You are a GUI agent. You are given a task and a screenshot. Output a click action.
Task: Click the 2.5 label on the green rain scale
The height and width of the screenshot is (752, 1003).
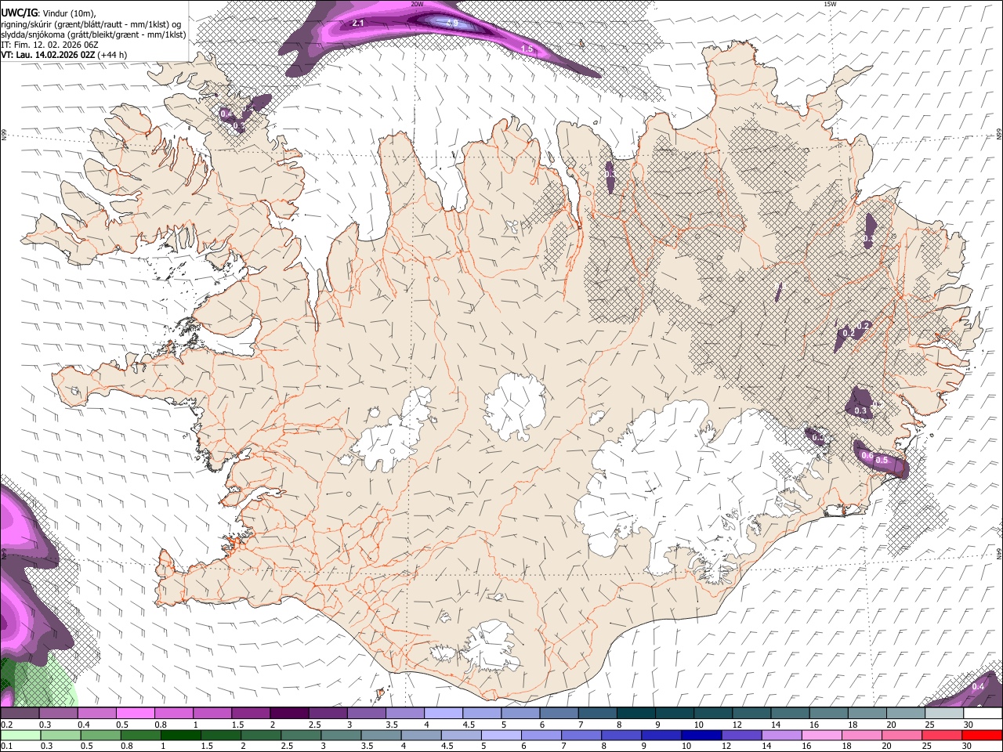pyautogui.click(x=287, y=747)
